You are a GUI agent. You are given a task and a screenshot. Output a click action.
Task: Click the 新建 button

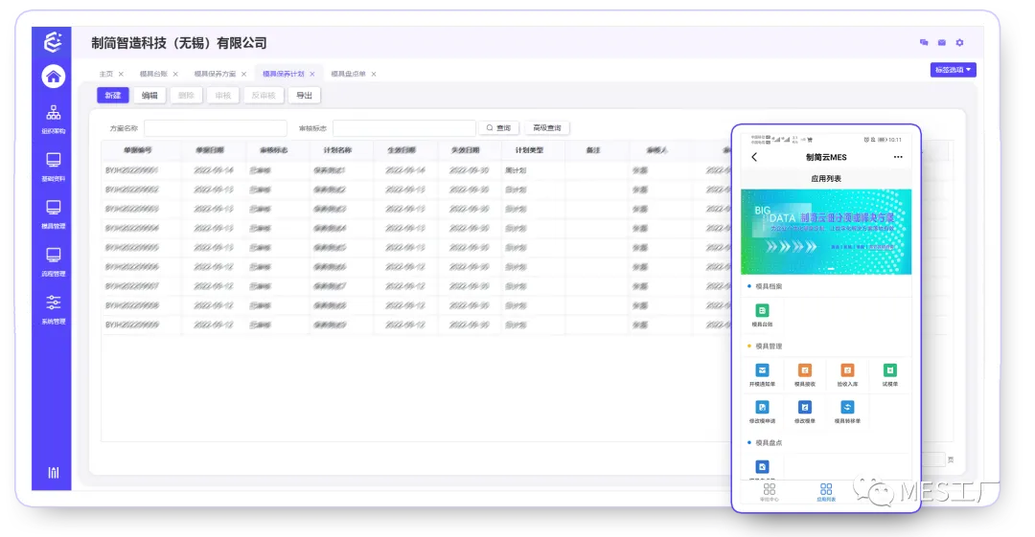pos(113,96)
